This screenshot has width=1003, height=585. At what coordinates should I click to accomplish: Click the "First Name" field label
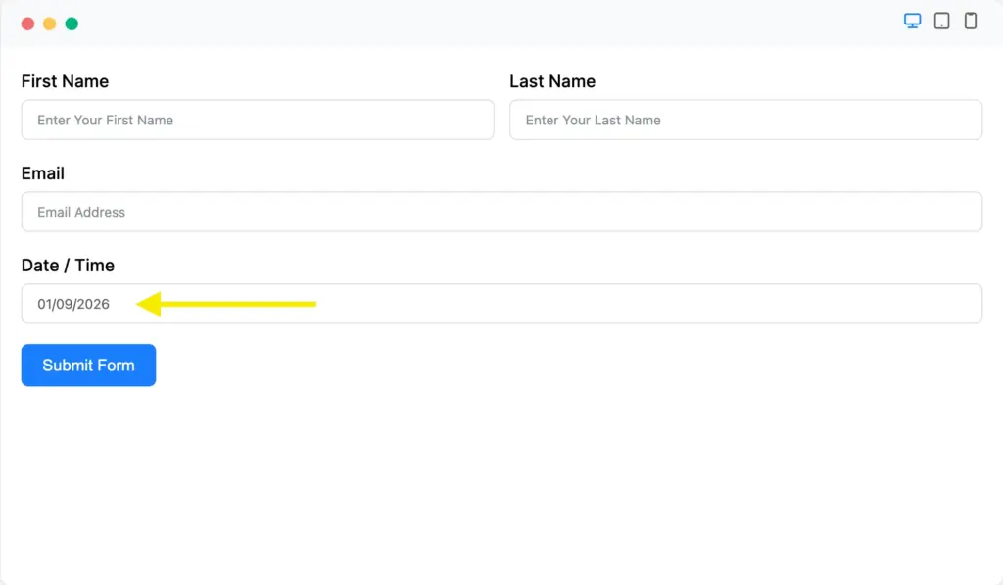(x=65, y=81)
